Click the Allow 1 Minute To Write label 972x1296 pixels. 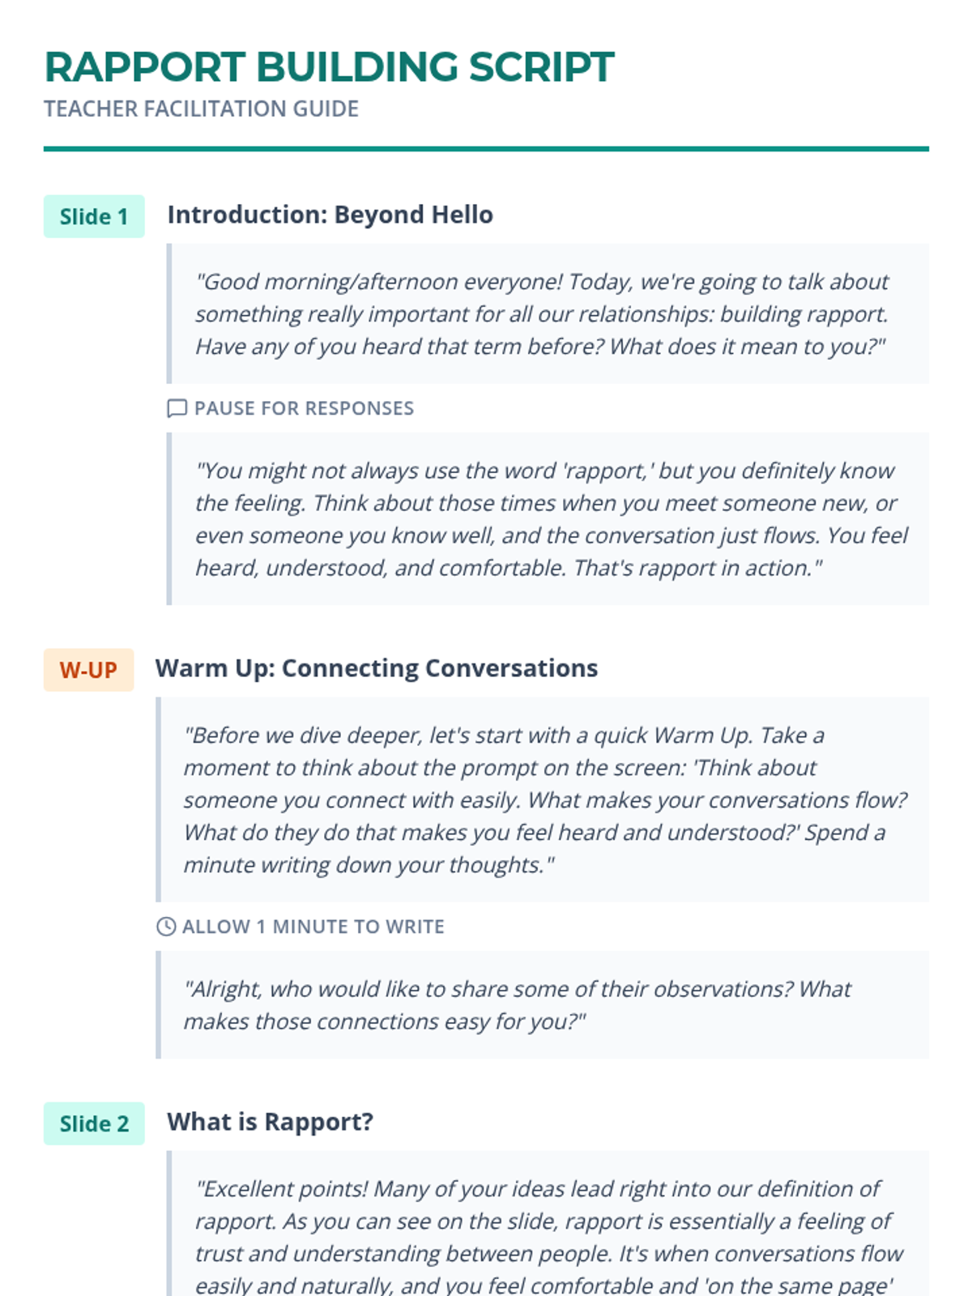tap(313, 927)
